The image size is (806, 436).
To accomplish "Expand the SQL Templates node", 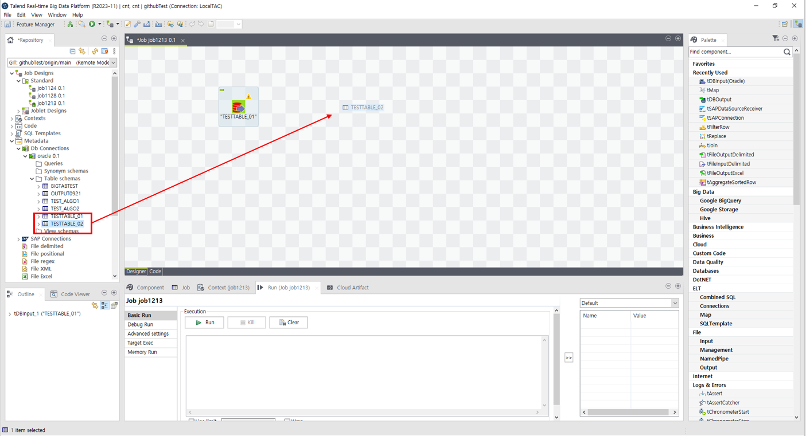I will tap(12, 133).
